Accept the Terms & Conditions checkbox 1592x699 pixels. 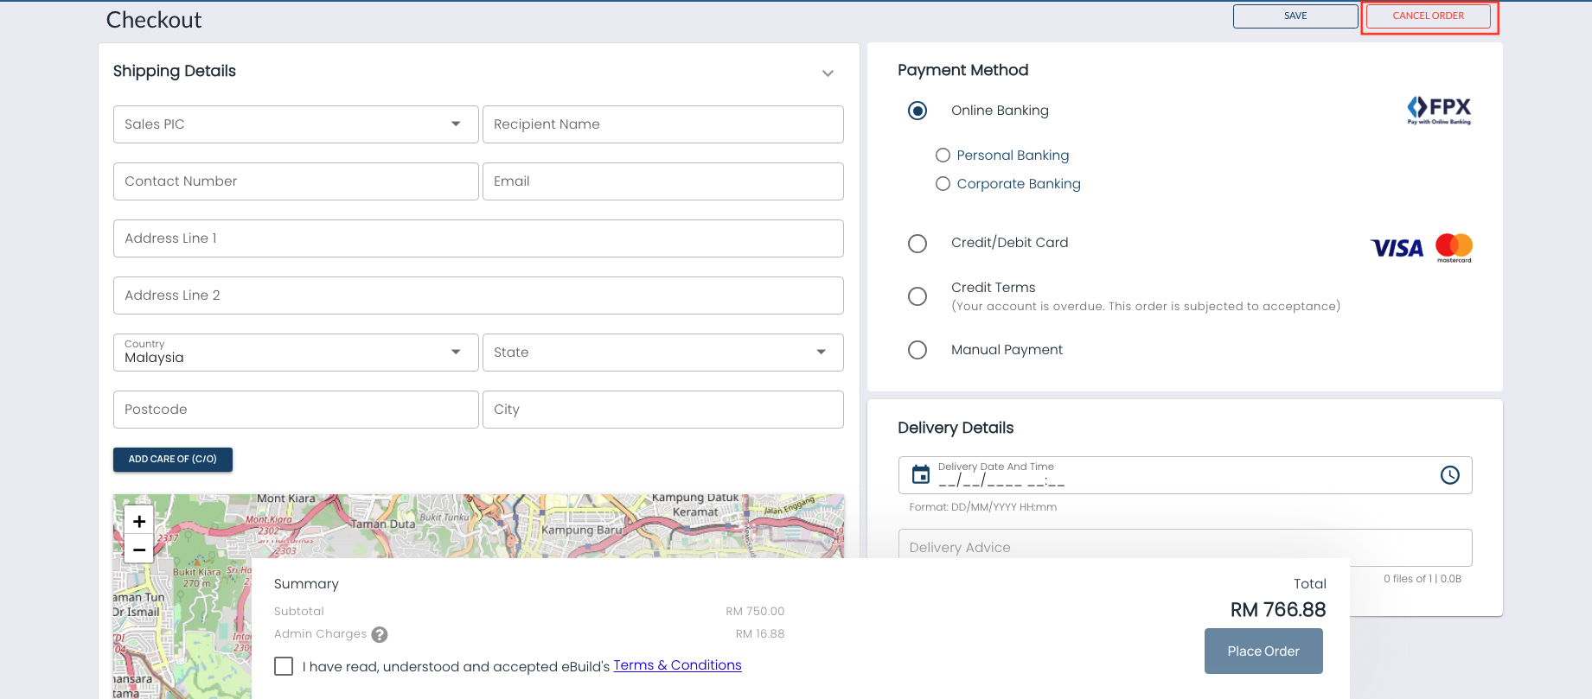284,666
